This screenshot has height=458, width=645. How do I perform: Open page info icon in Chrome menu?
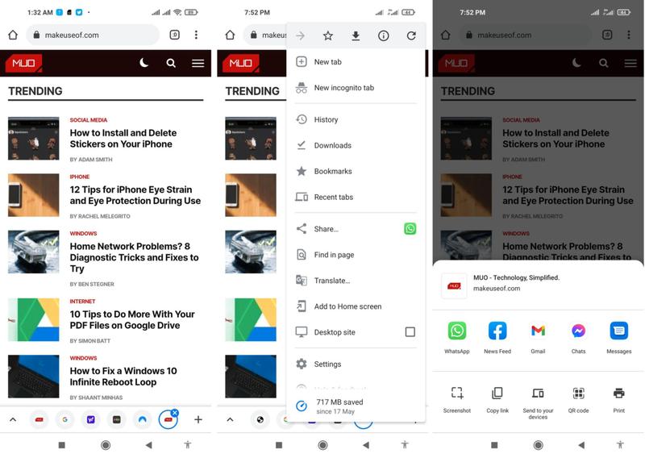click(x=384, y=35)
